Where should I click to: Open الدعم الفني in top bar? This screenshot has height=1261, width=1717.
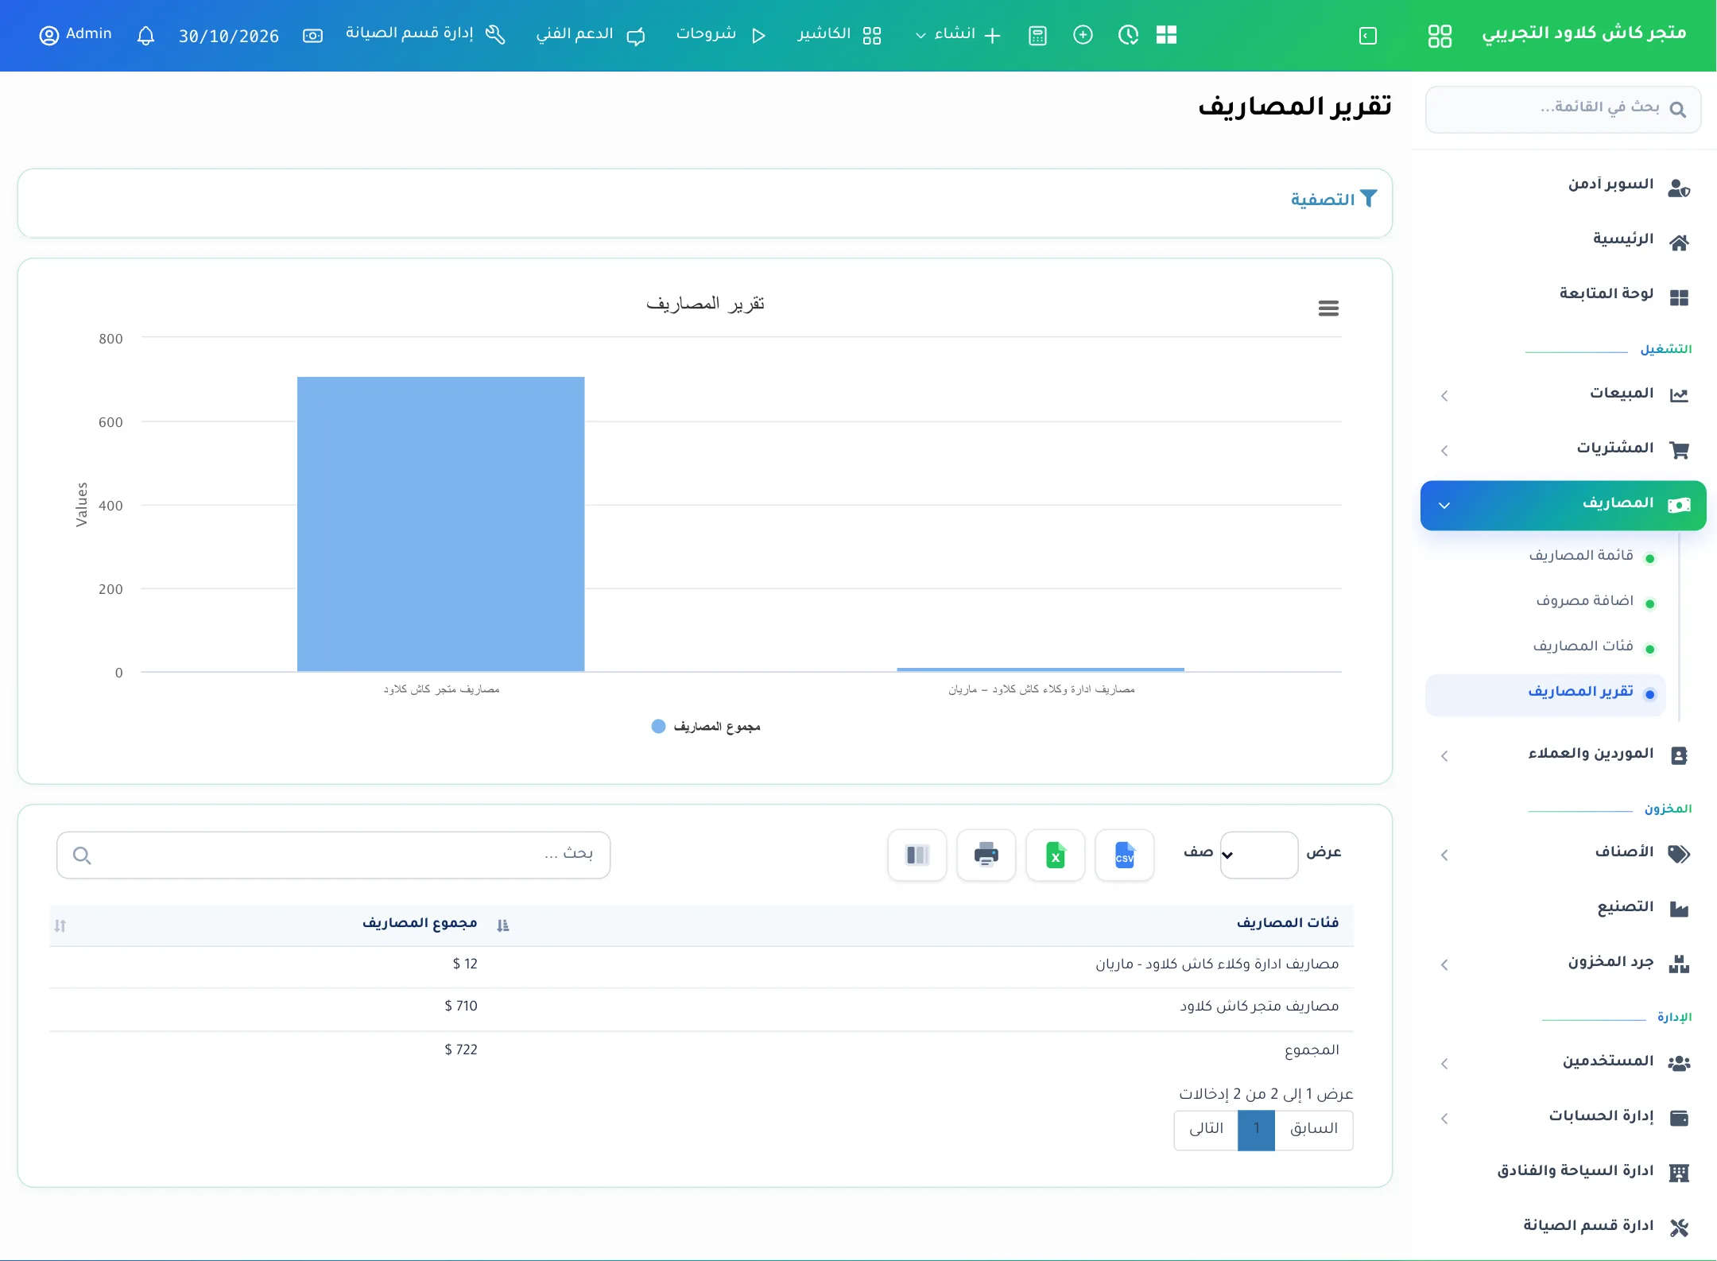[x=590, y=35]
